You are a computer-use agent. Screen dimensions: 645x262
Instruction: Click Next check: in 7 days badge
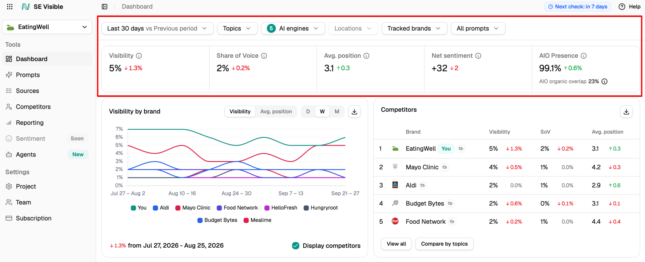tap(577, 7)
